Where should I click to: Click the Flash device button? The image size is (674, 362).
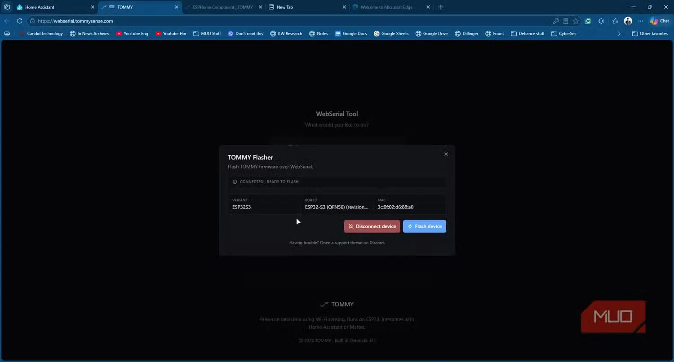pos(424,226)
